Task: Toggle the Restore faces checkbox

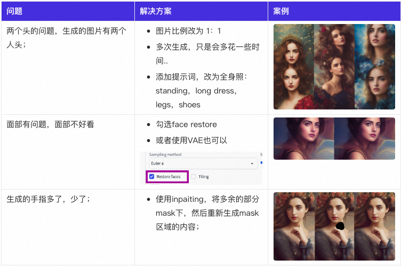Action: pos(151,177)
